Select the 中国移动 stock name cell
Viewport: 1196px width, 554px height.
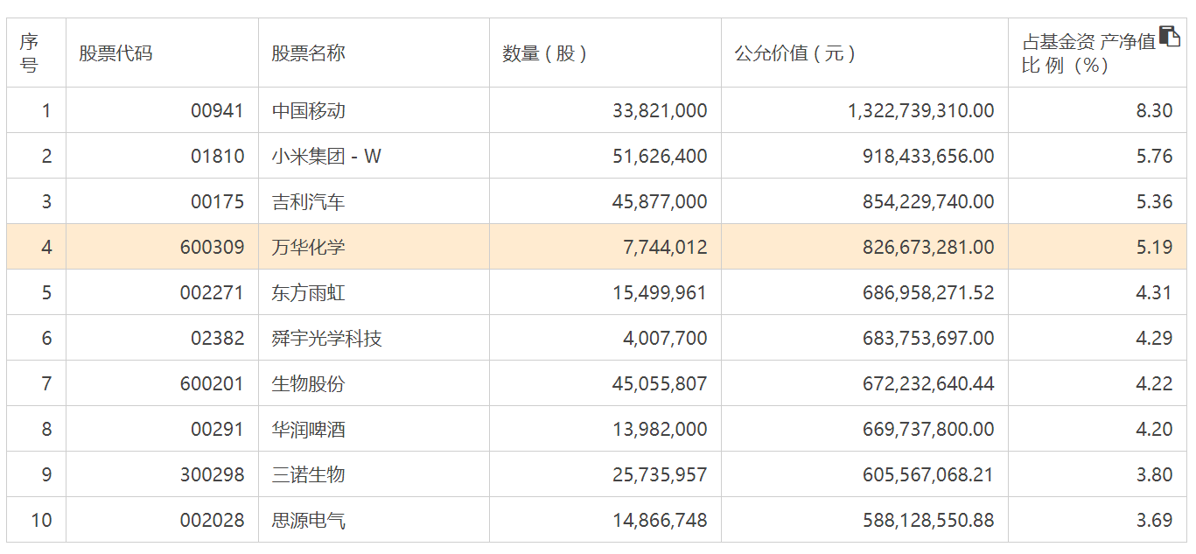click(x=308, y=111)
